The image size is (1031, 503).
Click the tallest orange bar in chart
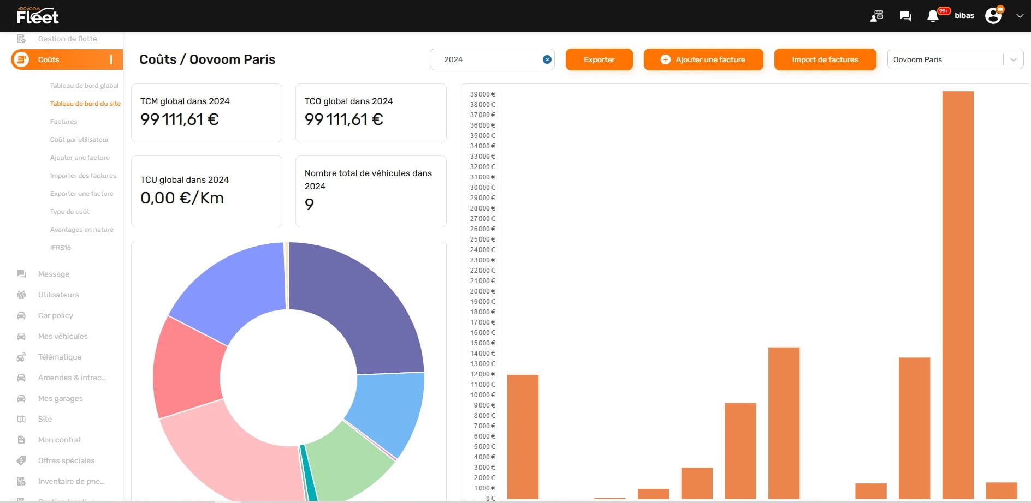[958, 295]
